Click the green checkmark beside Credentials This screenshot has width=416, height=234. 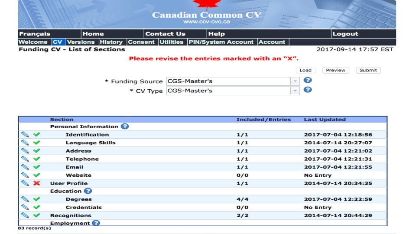[36, 207]
